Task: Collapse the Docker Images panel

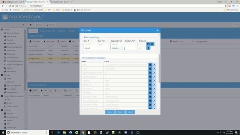Action: [x=237, y=36]
